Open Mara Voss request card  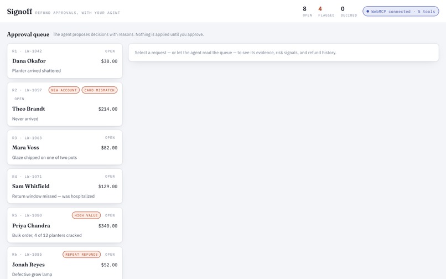pyautogui.click(x=65, y=147)
